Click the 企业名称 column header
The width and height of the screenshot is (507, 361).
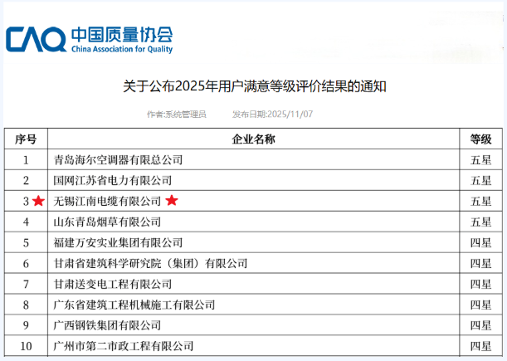253,139
